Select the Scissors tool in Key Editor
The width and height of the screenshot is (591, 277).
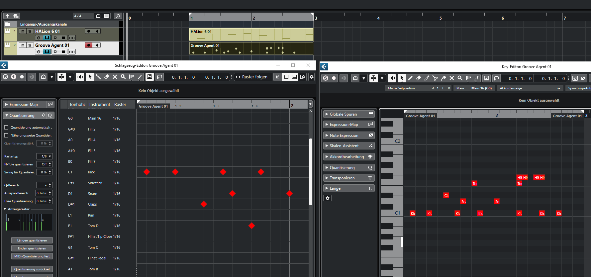(x=435, y=78)
